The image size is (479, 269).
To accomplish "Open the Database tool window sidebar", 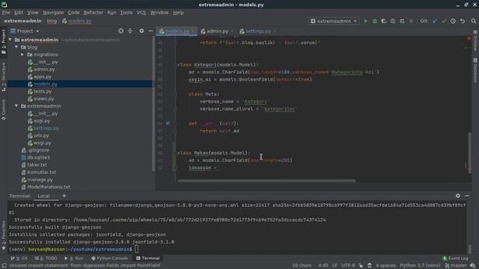I will (475, 70).
